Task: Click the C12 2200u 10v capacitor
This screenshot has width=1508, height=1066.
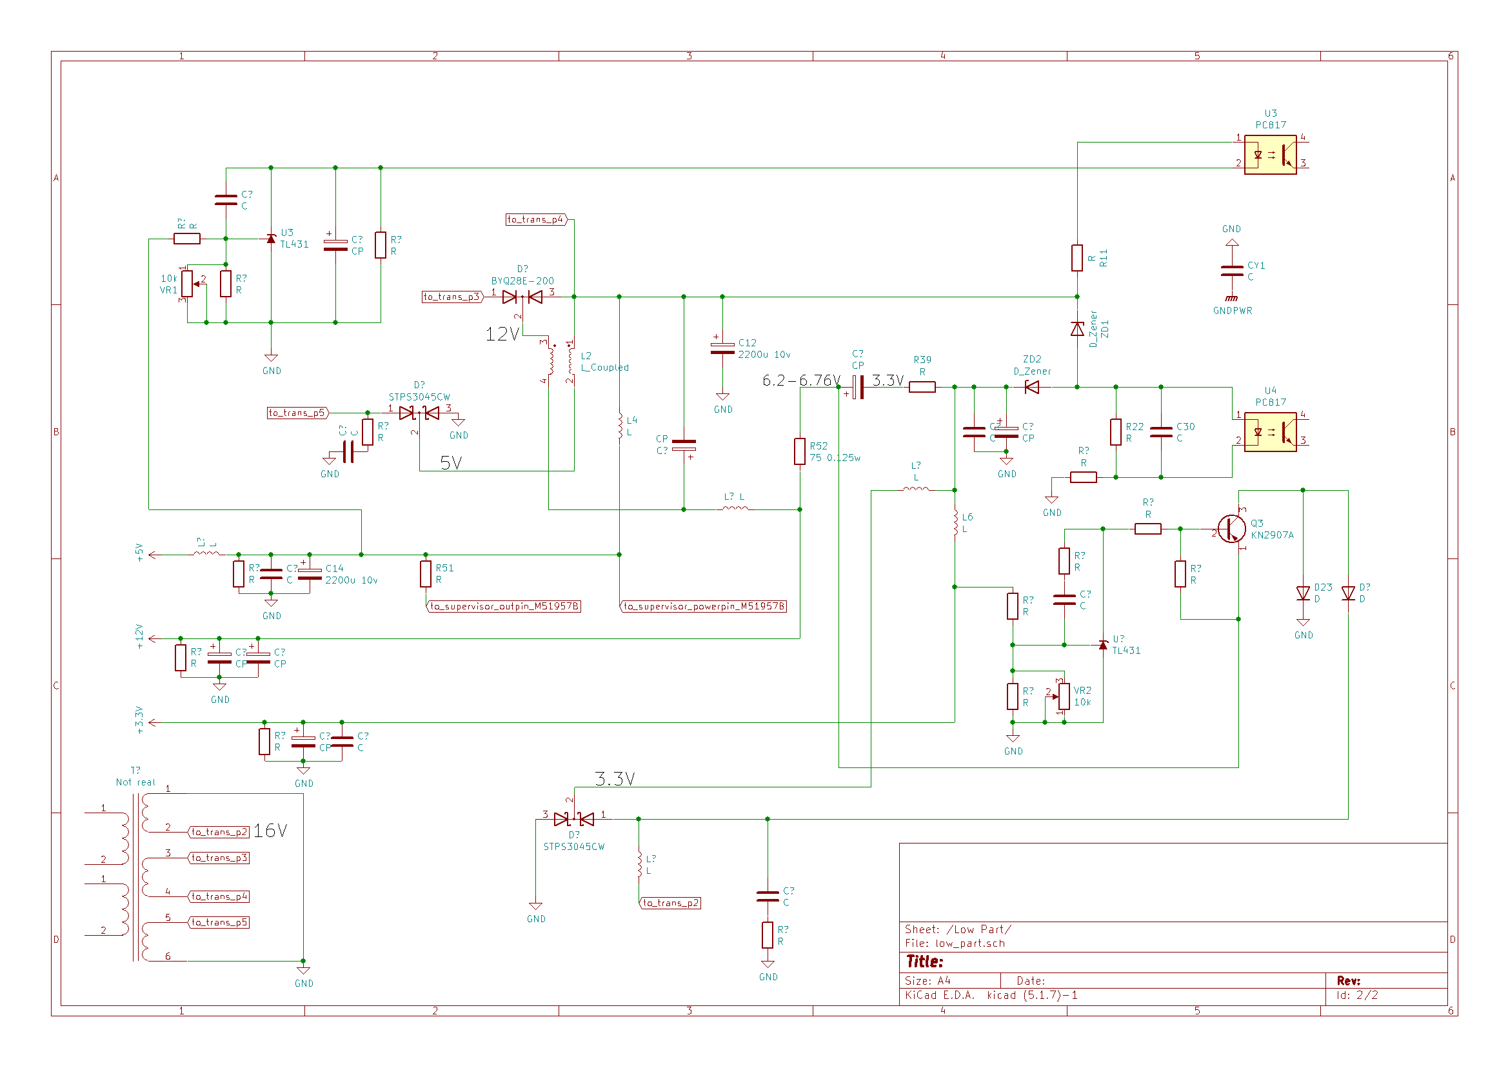Action: tap(724, 349)
